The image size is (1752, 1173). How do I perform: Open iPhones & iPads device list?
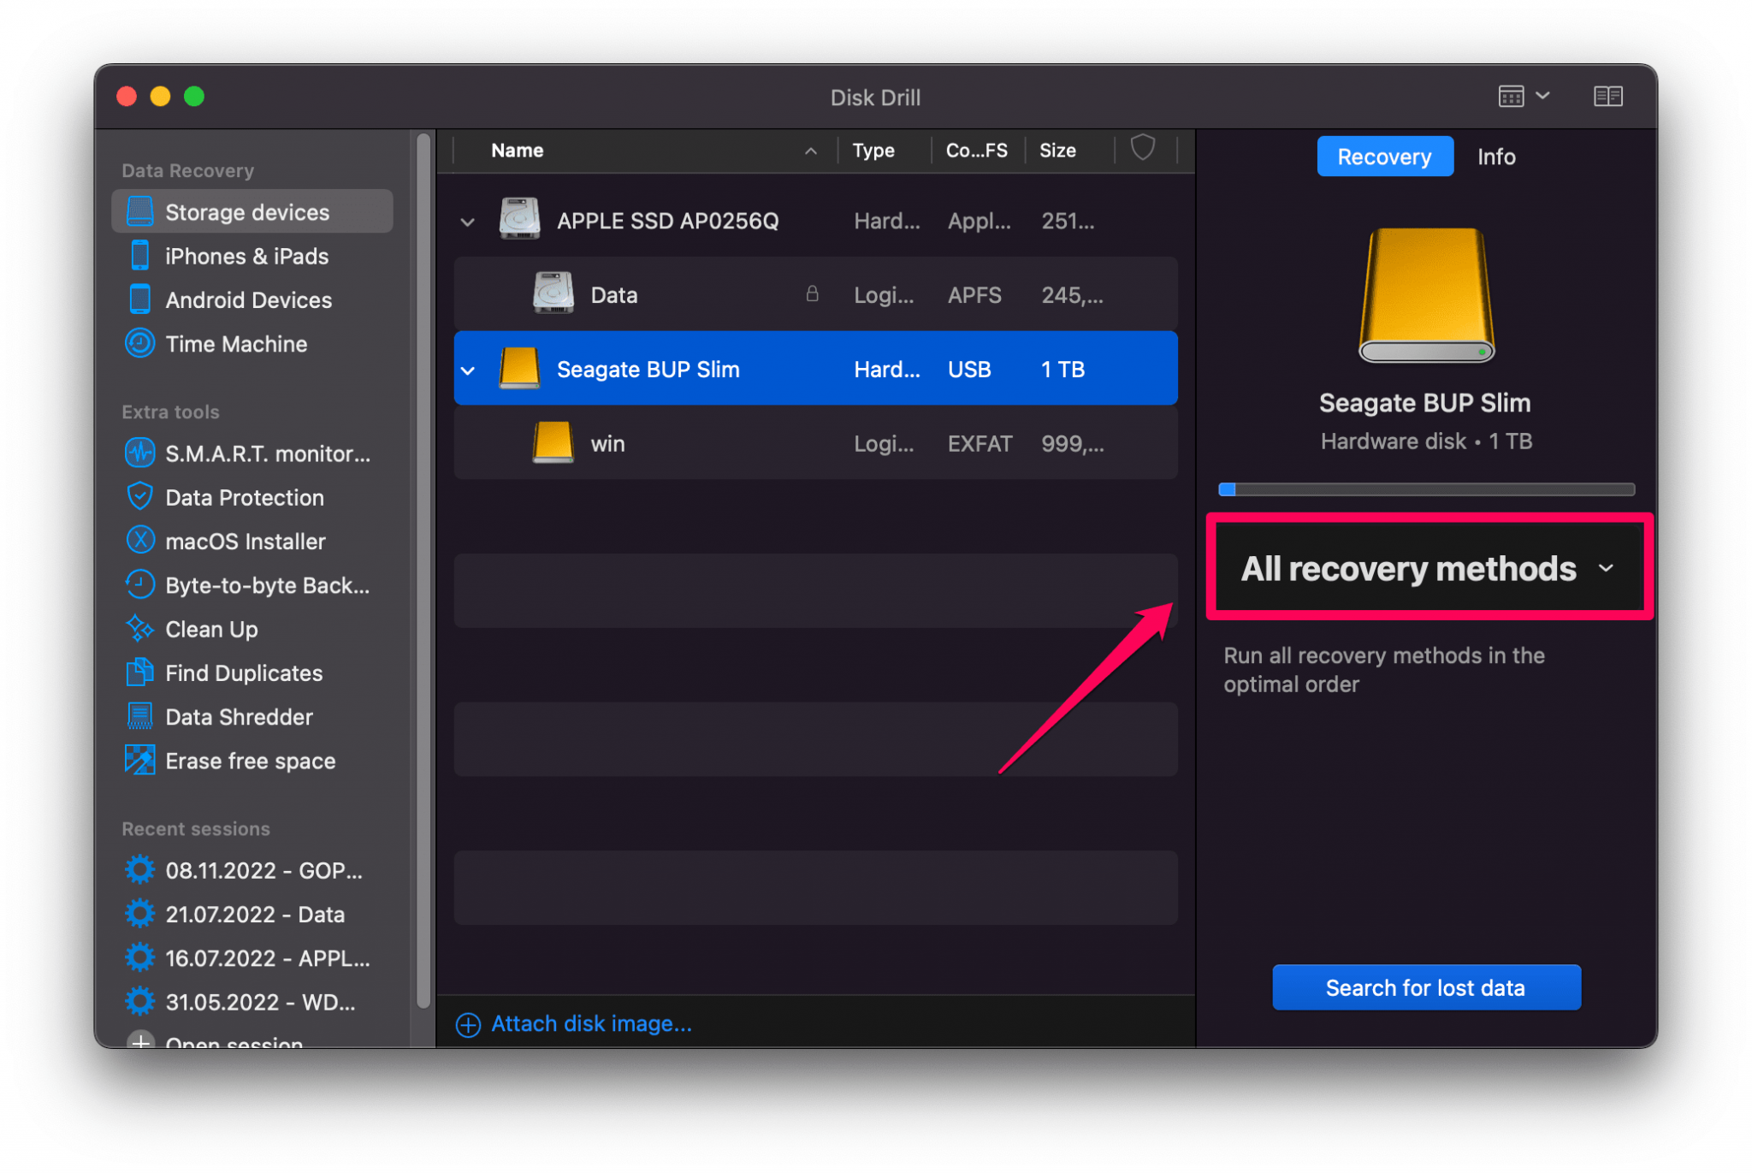click(x=246, y=255)
